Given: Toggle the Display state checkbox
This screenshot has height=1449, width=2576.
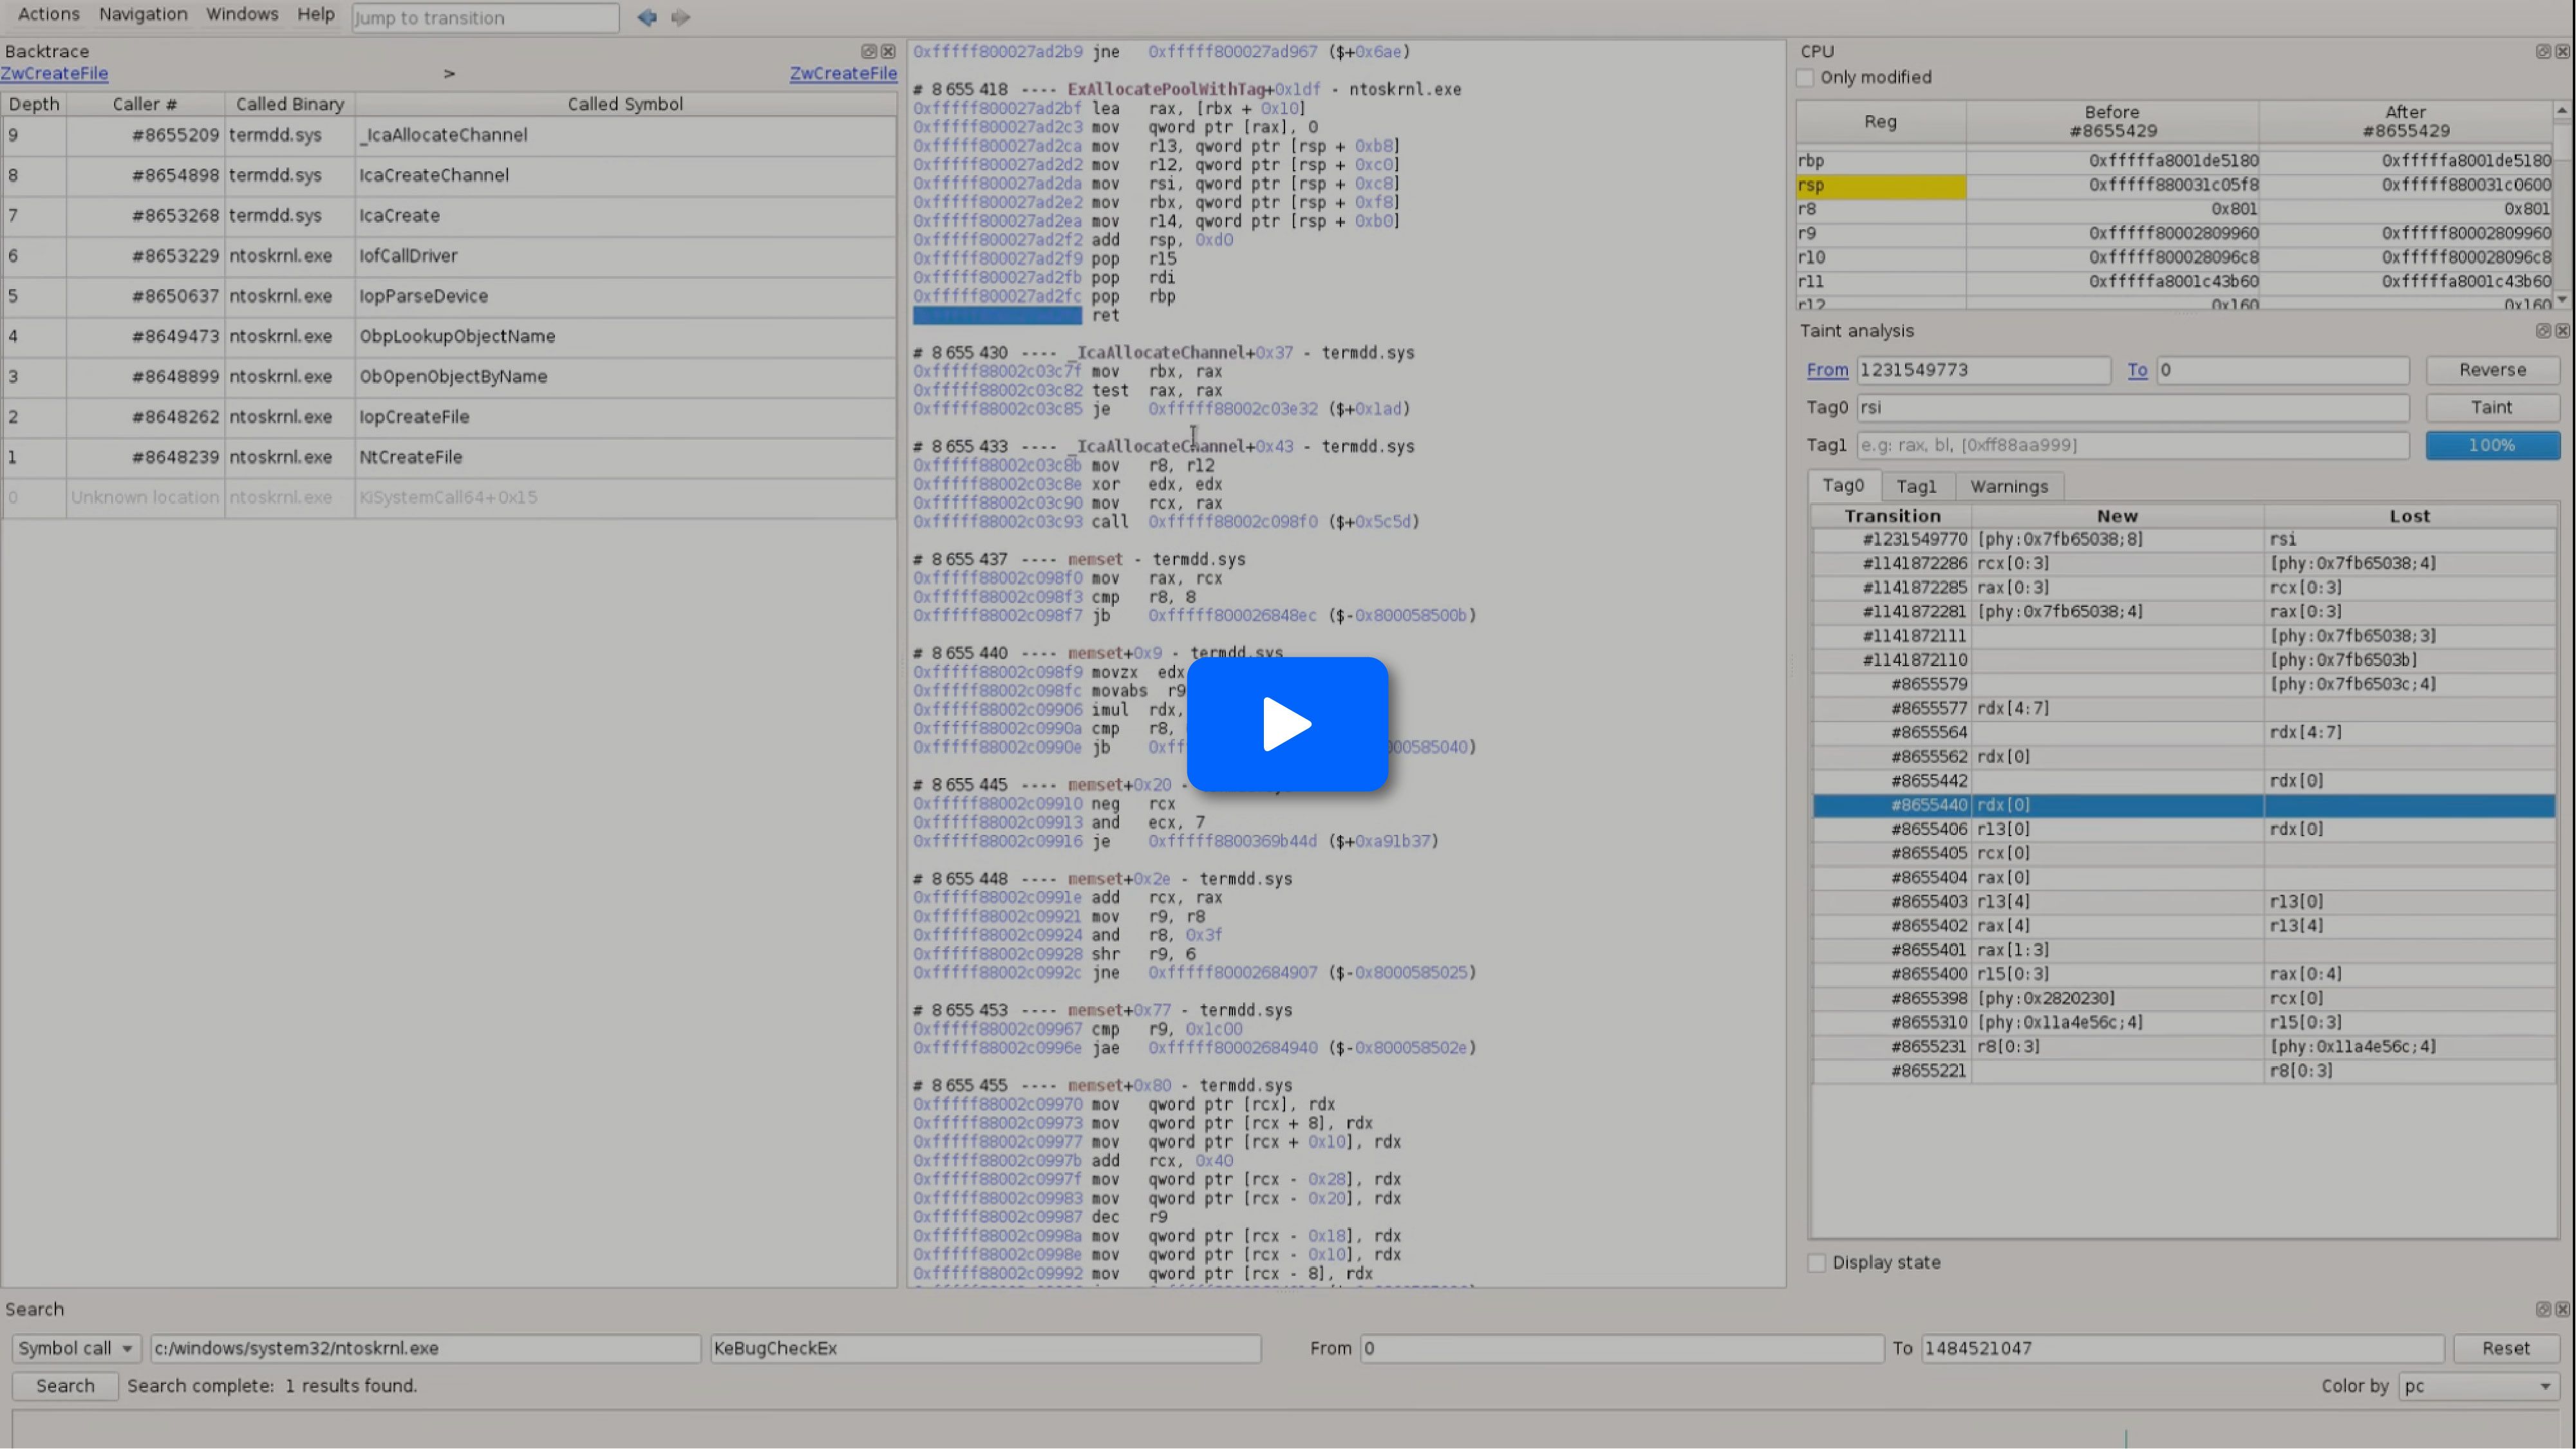Looking at the screenshot, I should [x=1817, y=1263].
